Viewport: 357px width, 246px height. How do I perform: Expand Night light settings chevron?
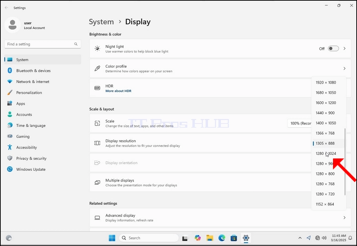coord(344,49)
